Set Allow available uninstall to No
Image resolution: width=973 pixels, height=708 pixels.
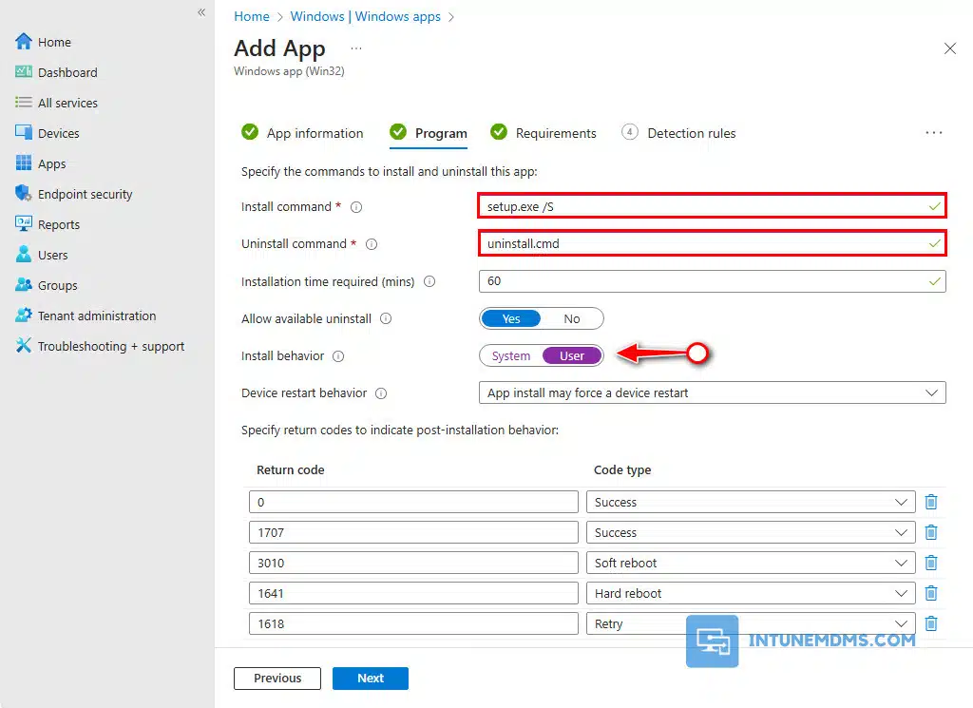(572, 319)
